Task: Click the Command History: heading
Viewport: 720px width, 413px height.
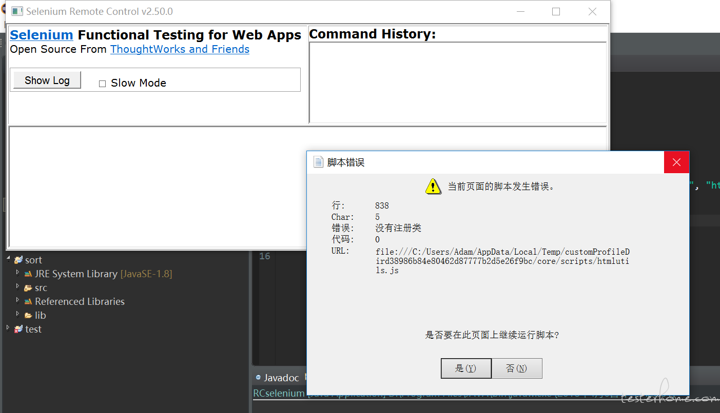Action: [x=372, y=34]
